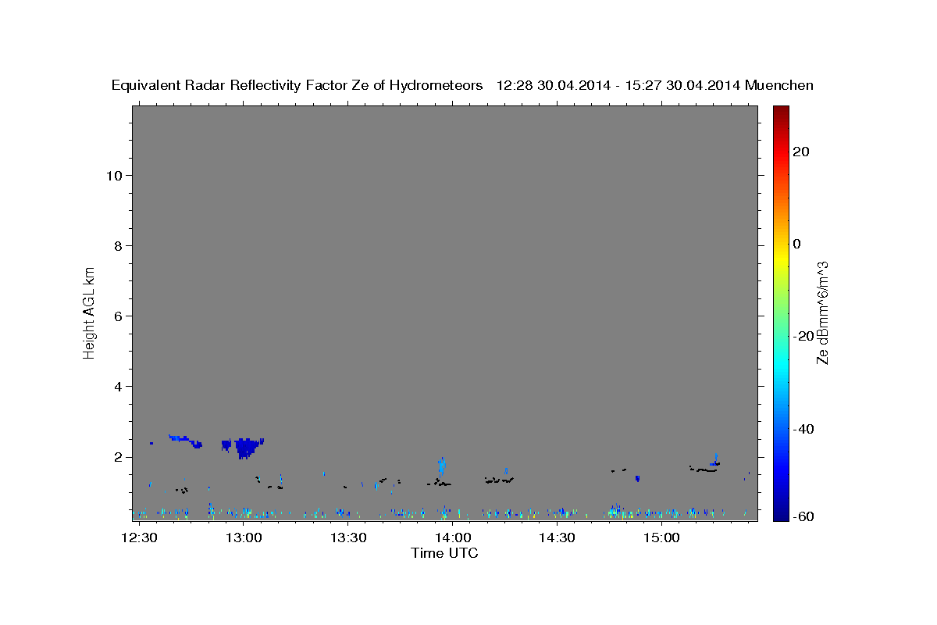937x625 pixels.
Task: Click the height tick label 4
Action: click(x=119, y=386)
